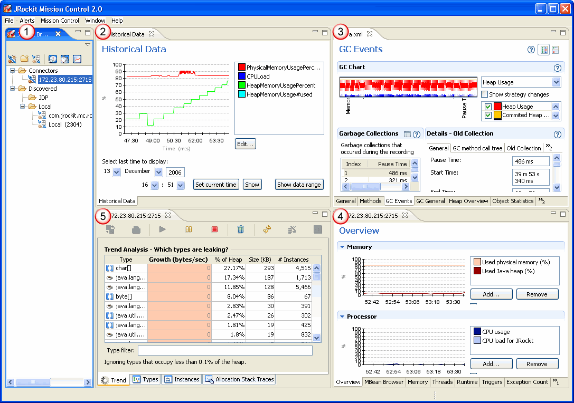Screen dimensions: 574x403
Task: Click the new folder icon in browser toolbar
Action: (24, 59)
